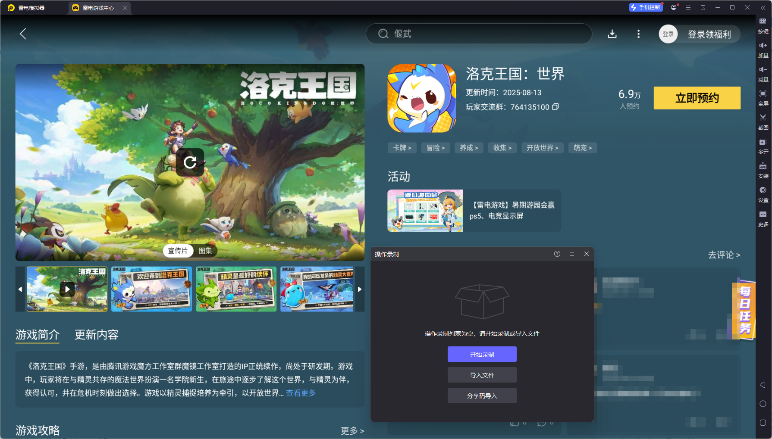Go to reviews via 去评论
Screen dimensions: 772x439
(724, 255)
